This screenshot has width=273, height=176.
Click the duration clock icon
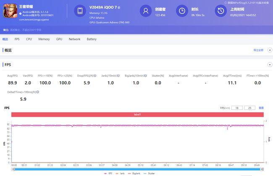pos(182,11)
